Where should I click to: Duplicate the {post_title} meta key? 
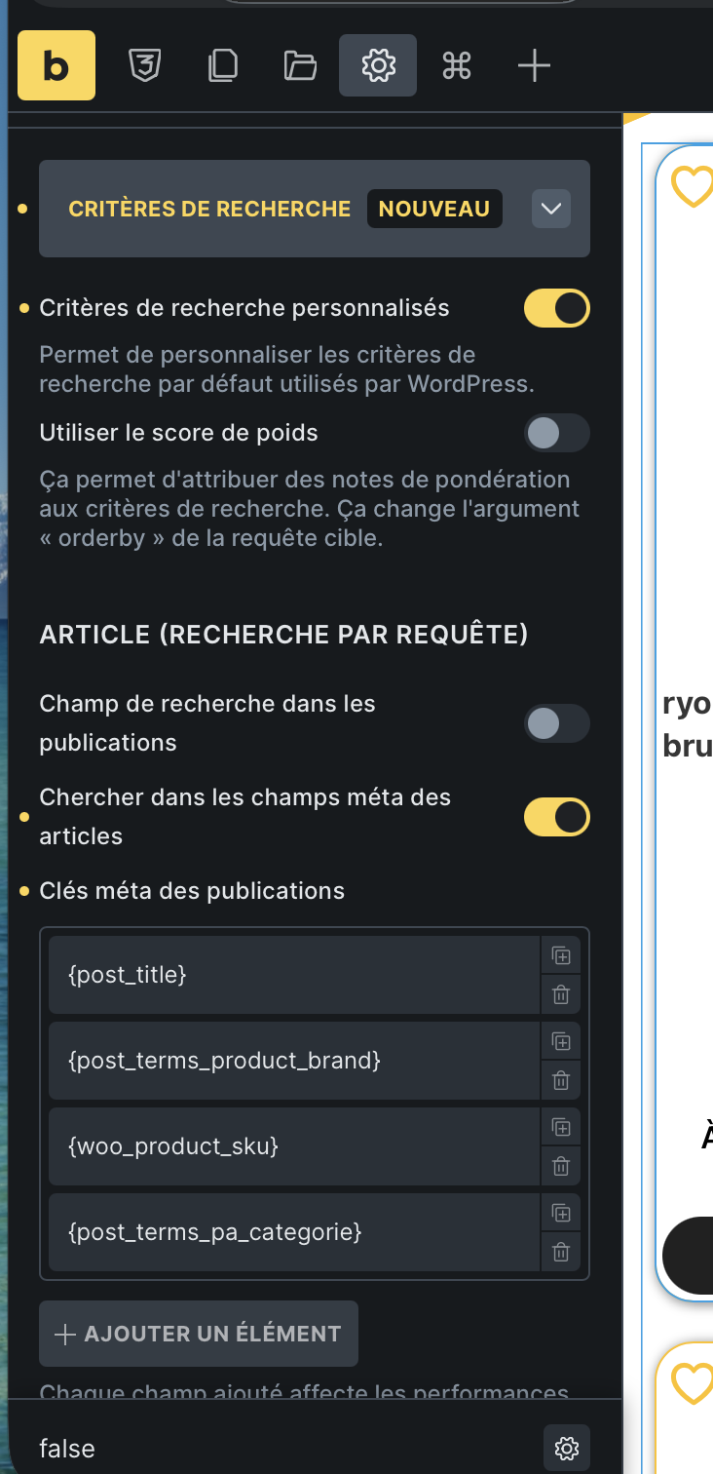coord(561,955)
